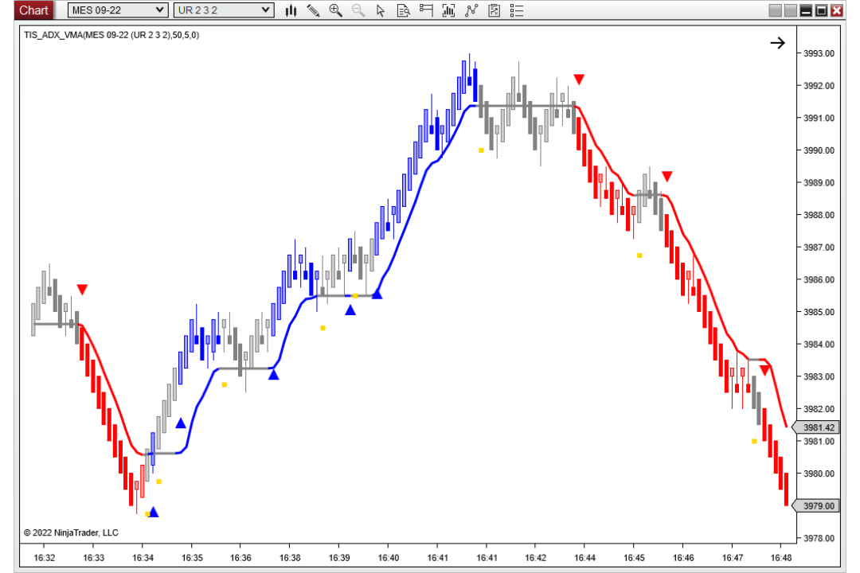Open the UR 2 3 2 interval dropdown

(224, 10)
